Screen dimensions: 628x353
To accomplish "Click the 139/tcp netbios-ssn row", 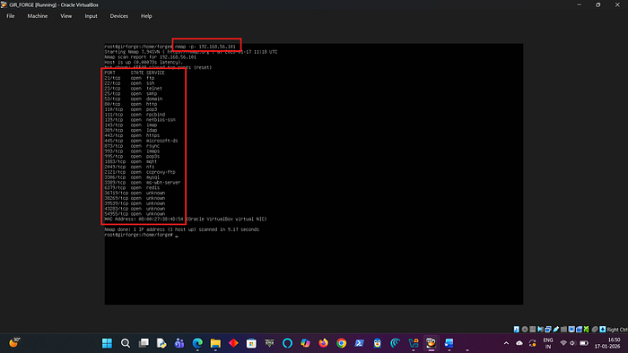I will click(140, 119).
